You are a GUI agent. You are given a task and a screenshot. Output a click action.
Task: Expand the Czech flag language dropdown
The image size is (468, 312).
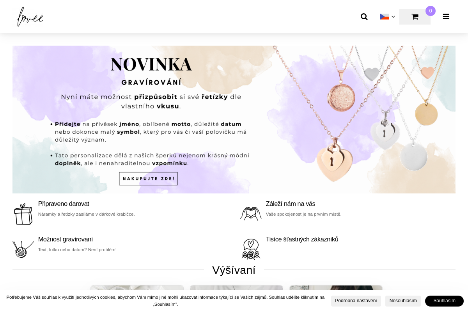(388, 17)
